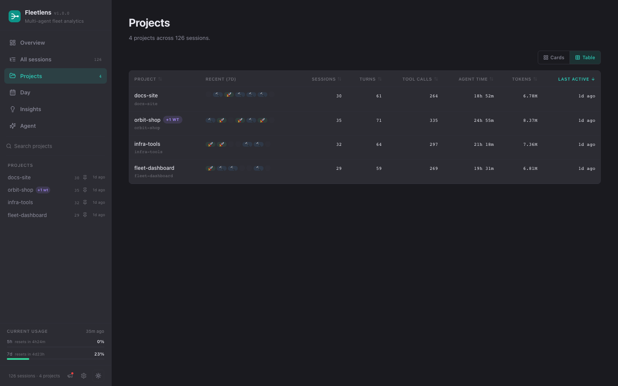Click the 5h usage progress bar

pos(55,347)
